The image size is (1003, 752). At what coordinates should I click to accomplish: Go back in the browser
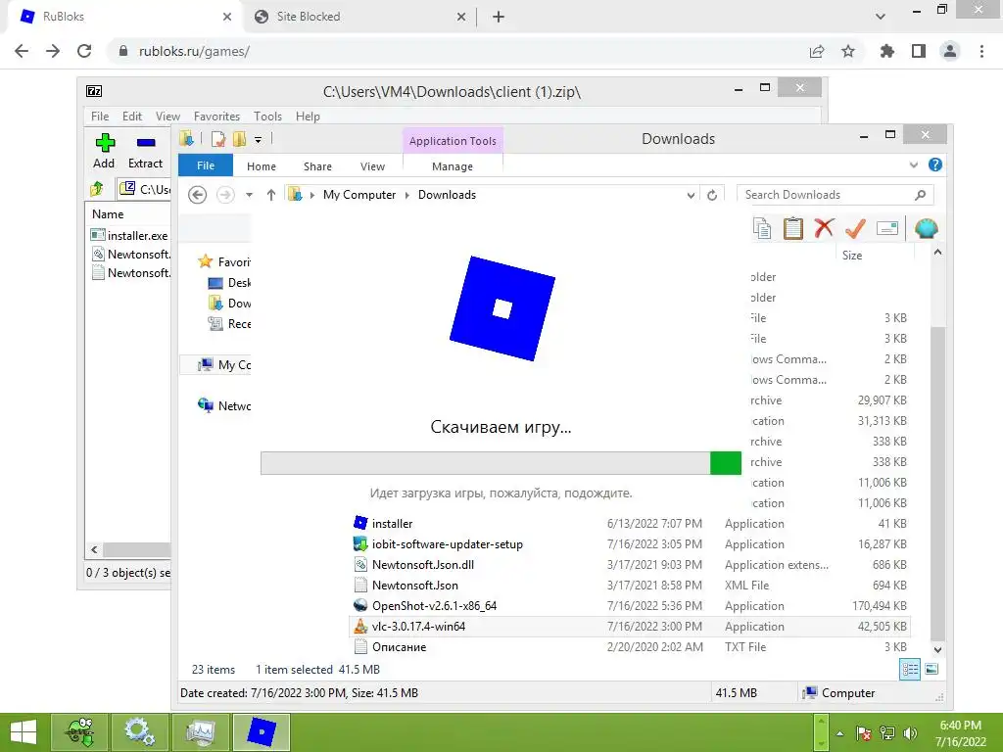22,51
